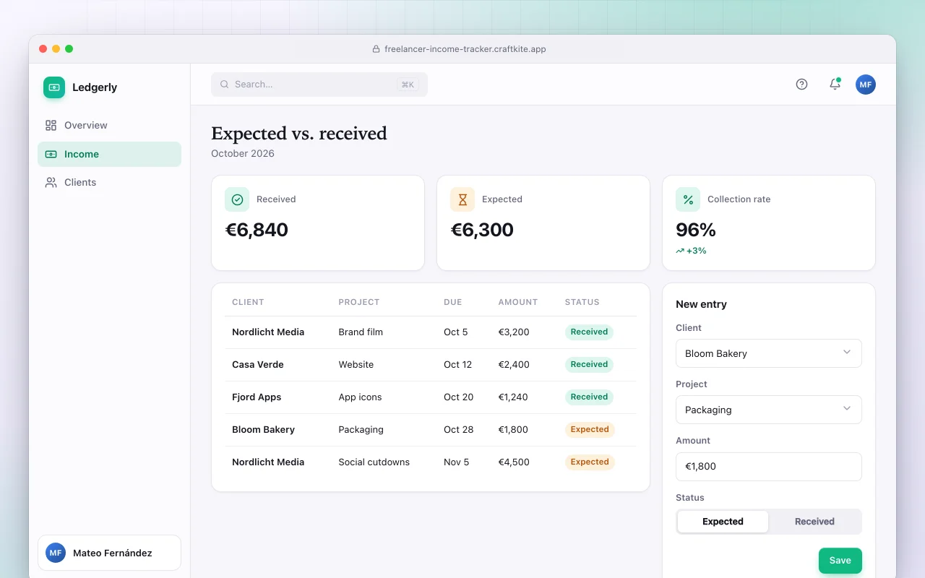This screenshot has height=578, width=925.
Task: Select Received in Status toggle
Action: point(814,522)
